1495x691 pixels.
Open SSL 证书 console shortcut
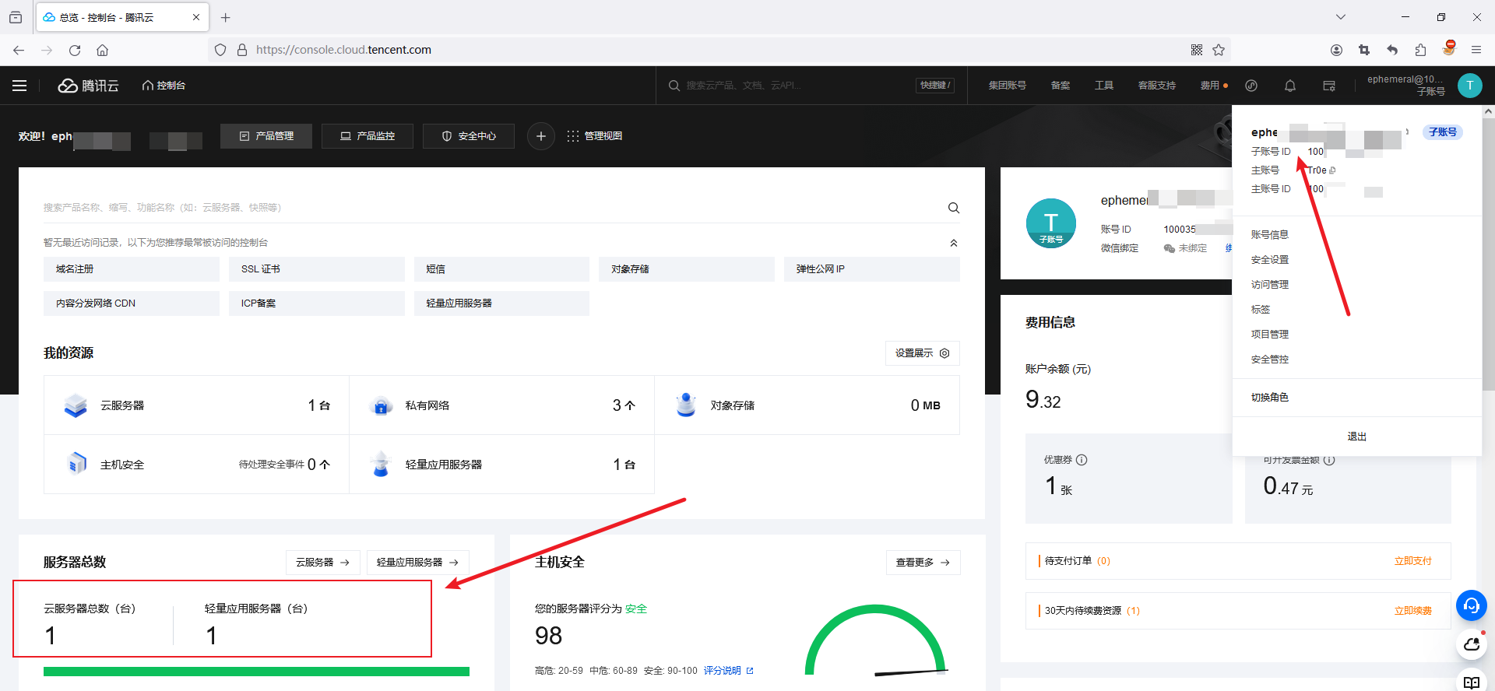point(317,269)
